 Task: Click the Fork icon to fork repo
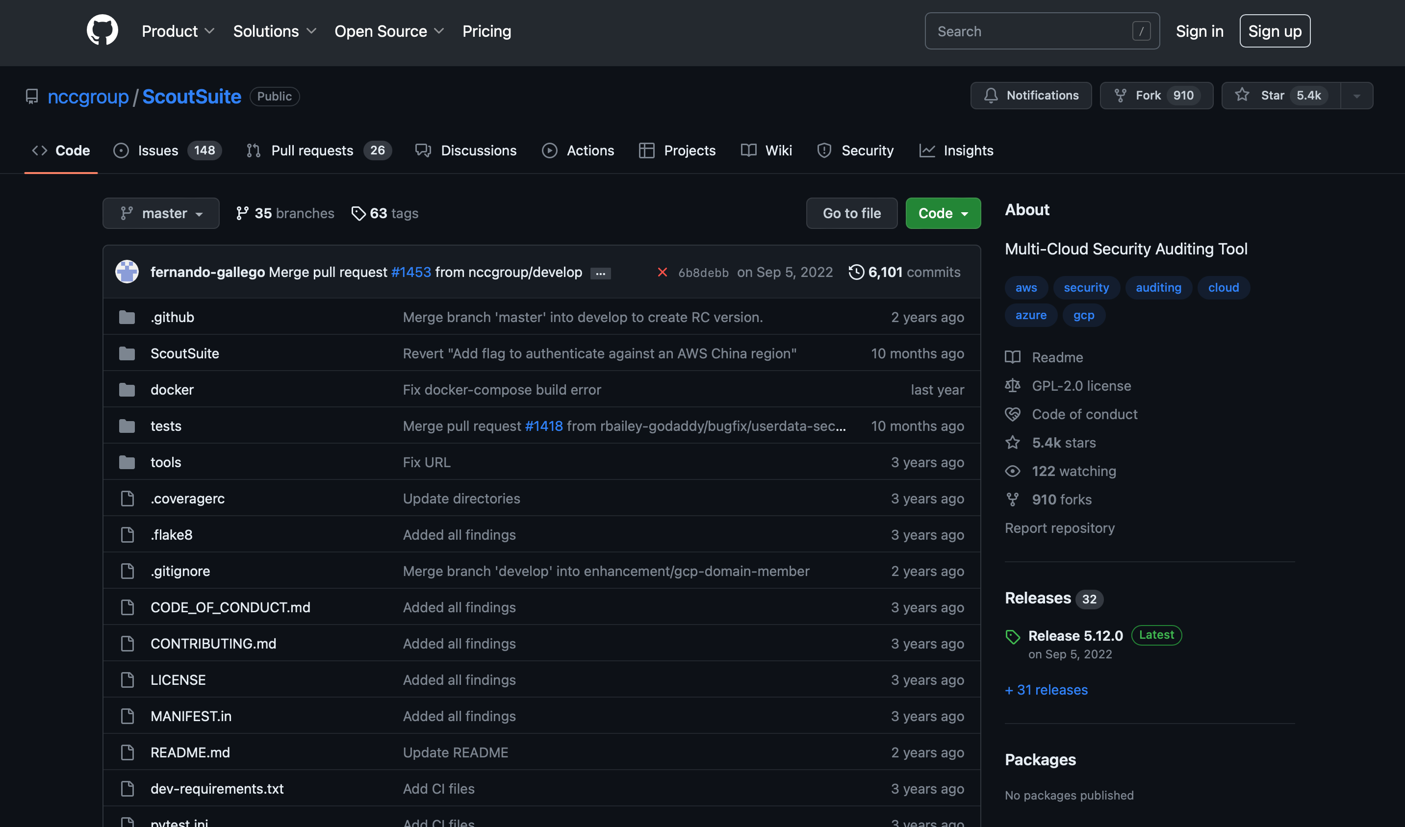pos(1121,96)
